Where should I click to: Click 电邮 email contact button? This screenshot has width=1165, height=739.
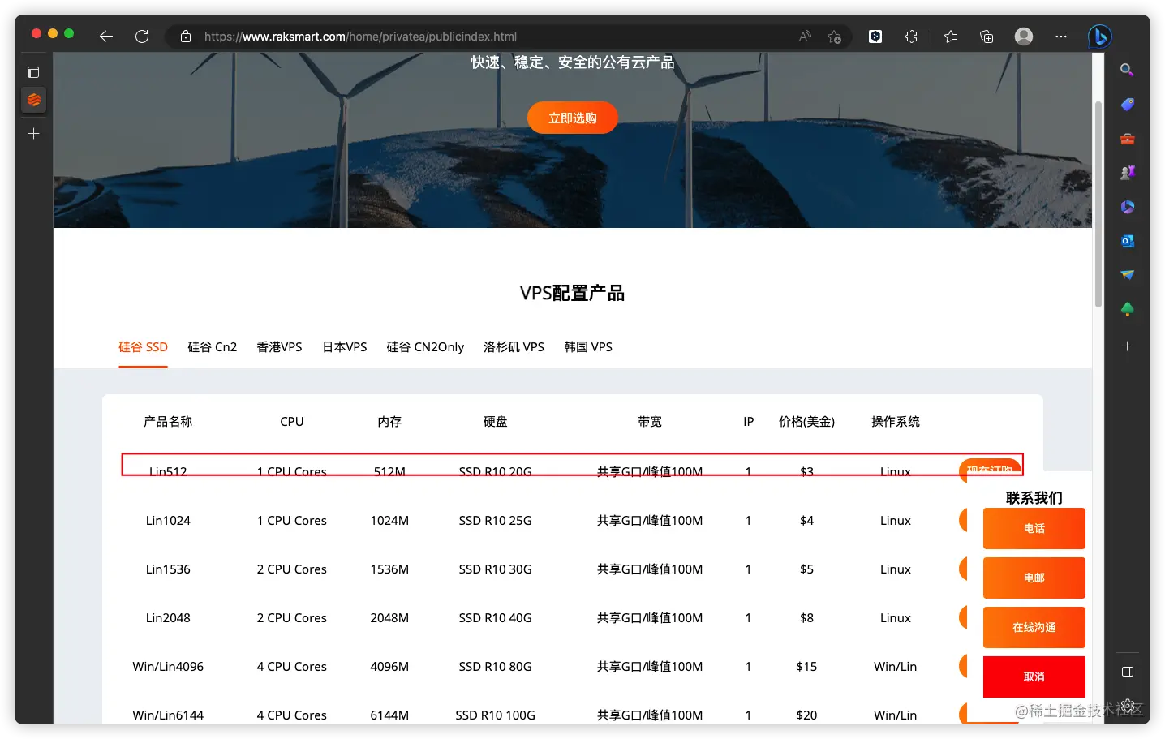(1034, 578)
